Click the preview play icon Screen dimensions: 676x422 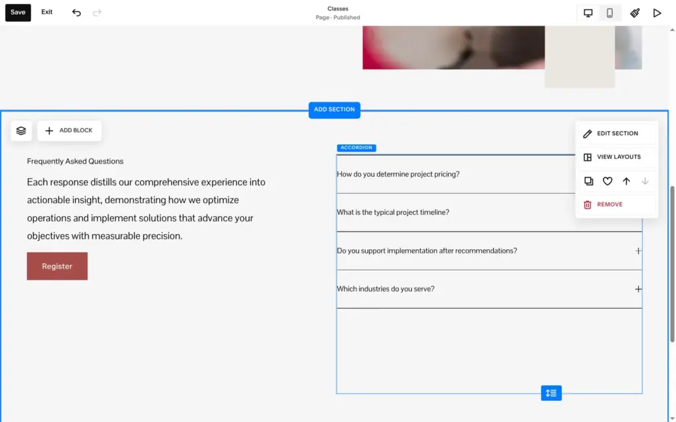pos(657,13)
